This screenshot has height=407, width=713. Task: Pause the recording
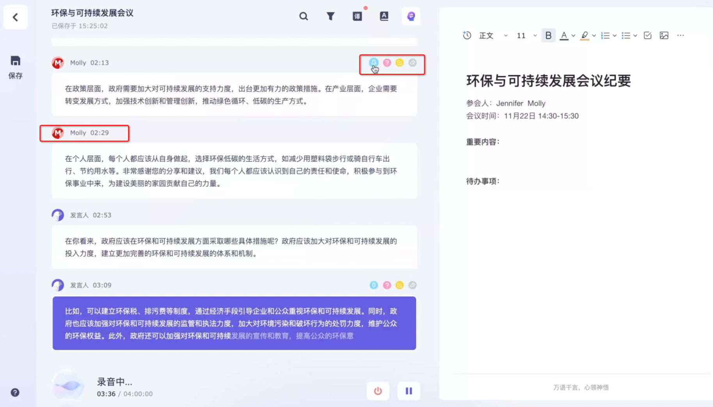[409, 391]
